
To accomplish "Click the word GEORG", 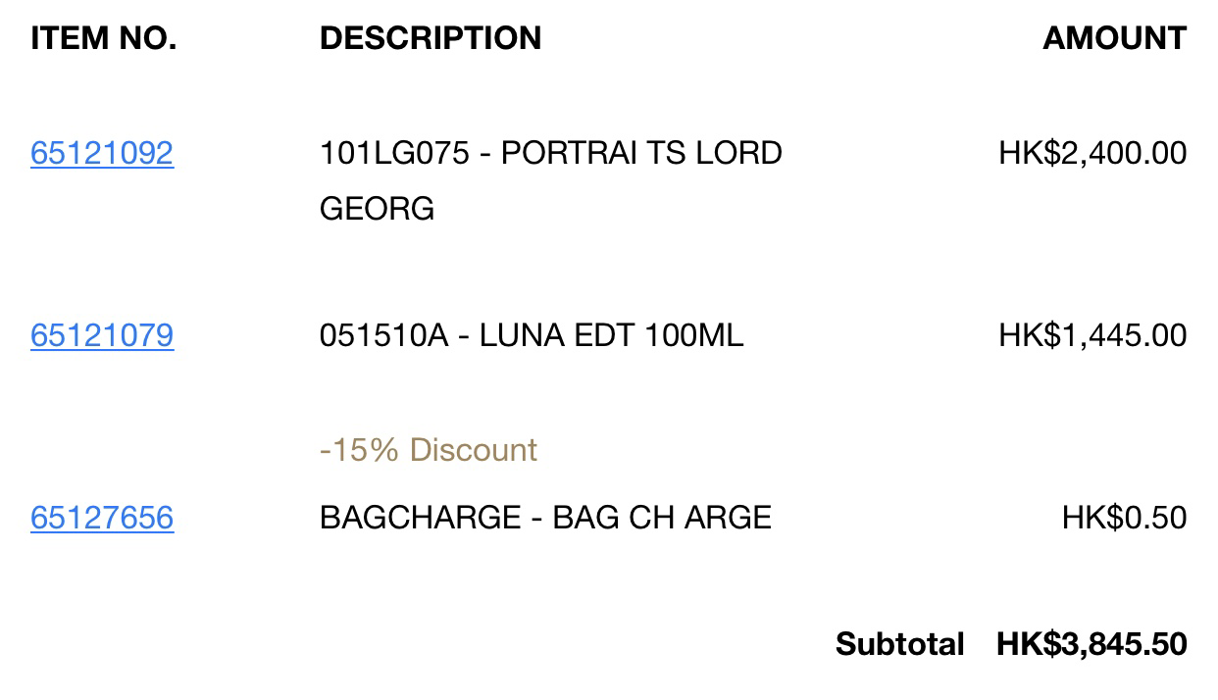I will click(377, 209).
